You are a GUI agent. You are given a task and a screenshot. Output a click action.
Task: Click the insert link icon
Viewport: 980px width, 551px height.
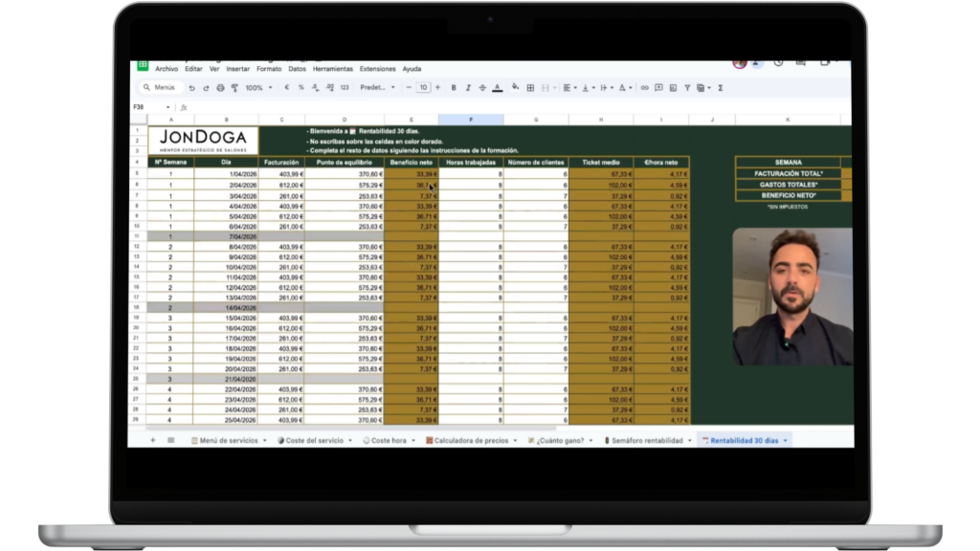pyautogui.click(x=645, y=88)
